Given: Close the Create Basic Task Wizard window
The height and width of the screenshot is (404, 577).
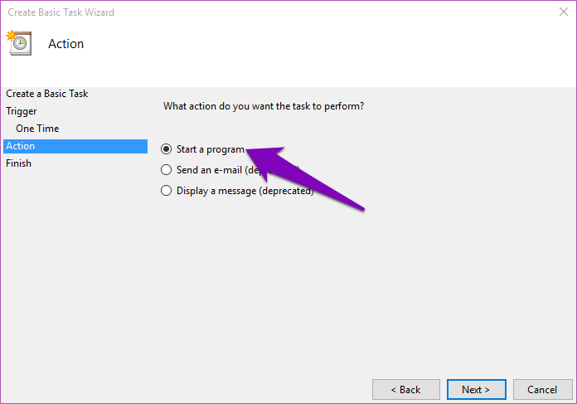Looking at the screenshot, I should [x=564, y=12].
